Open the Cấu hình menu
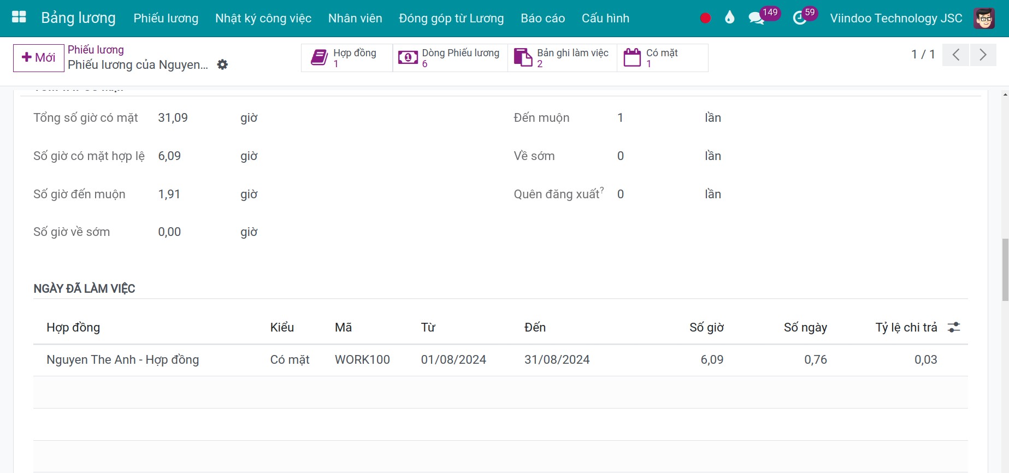Image resolution: width=1009 pixels, height=473 pixels. pyautogui.click(x=605, y=18)
